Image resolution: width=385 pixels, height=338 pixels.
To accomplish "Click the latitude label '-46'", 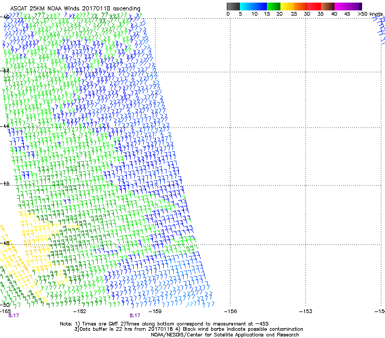I will [x=5, y=184].
